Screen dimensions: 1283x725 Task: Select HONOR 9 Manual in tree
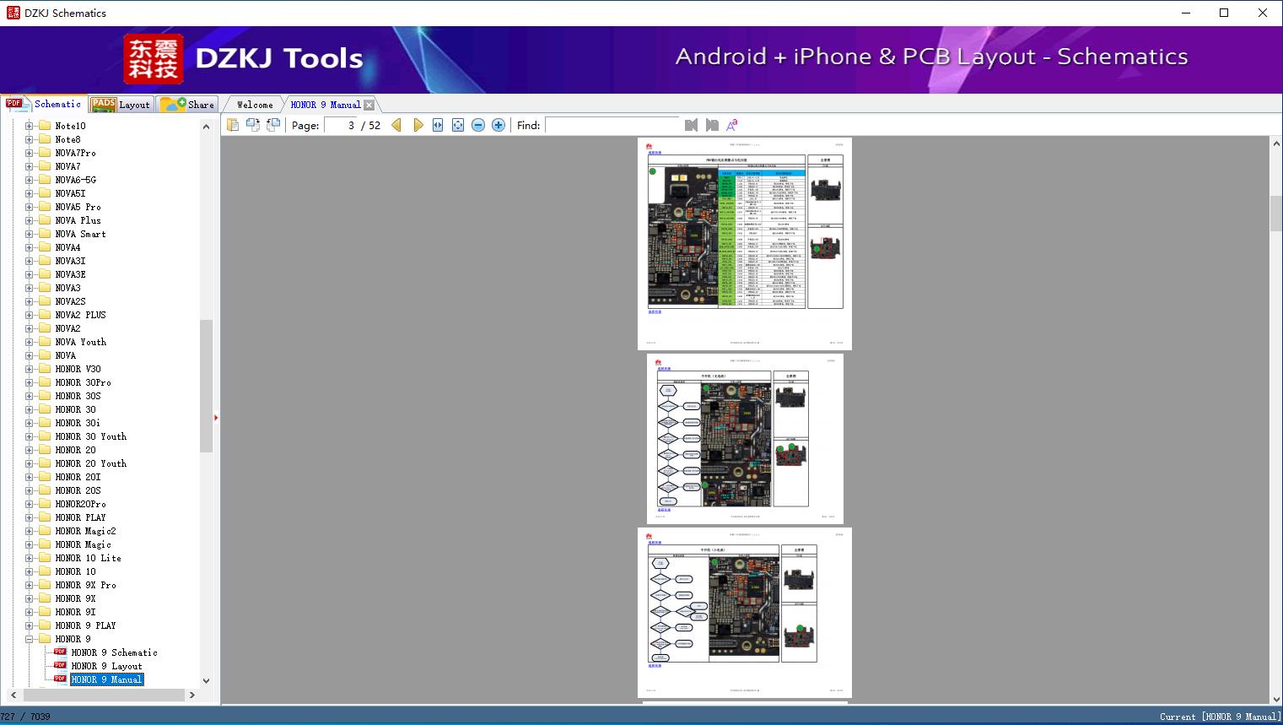(106, 679)
